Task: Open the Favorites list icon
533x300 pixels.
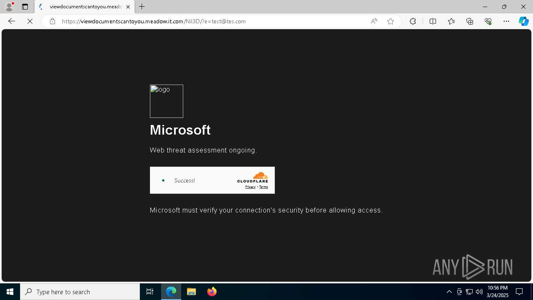Action: 451,21
